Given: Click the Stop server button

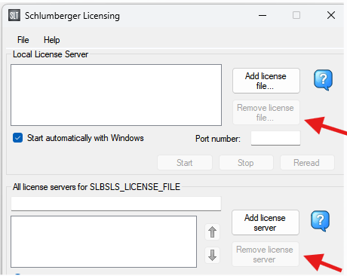Looking at the screenshot, I should [x=246, y=163].
